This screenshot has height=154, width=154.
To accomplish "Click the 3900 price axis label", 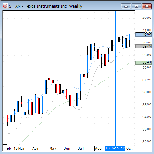I will tap(147, 55).
